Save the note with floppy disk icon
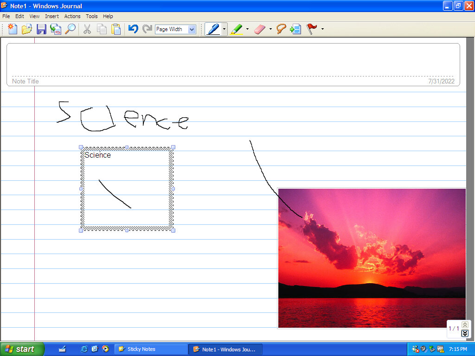 41,29
